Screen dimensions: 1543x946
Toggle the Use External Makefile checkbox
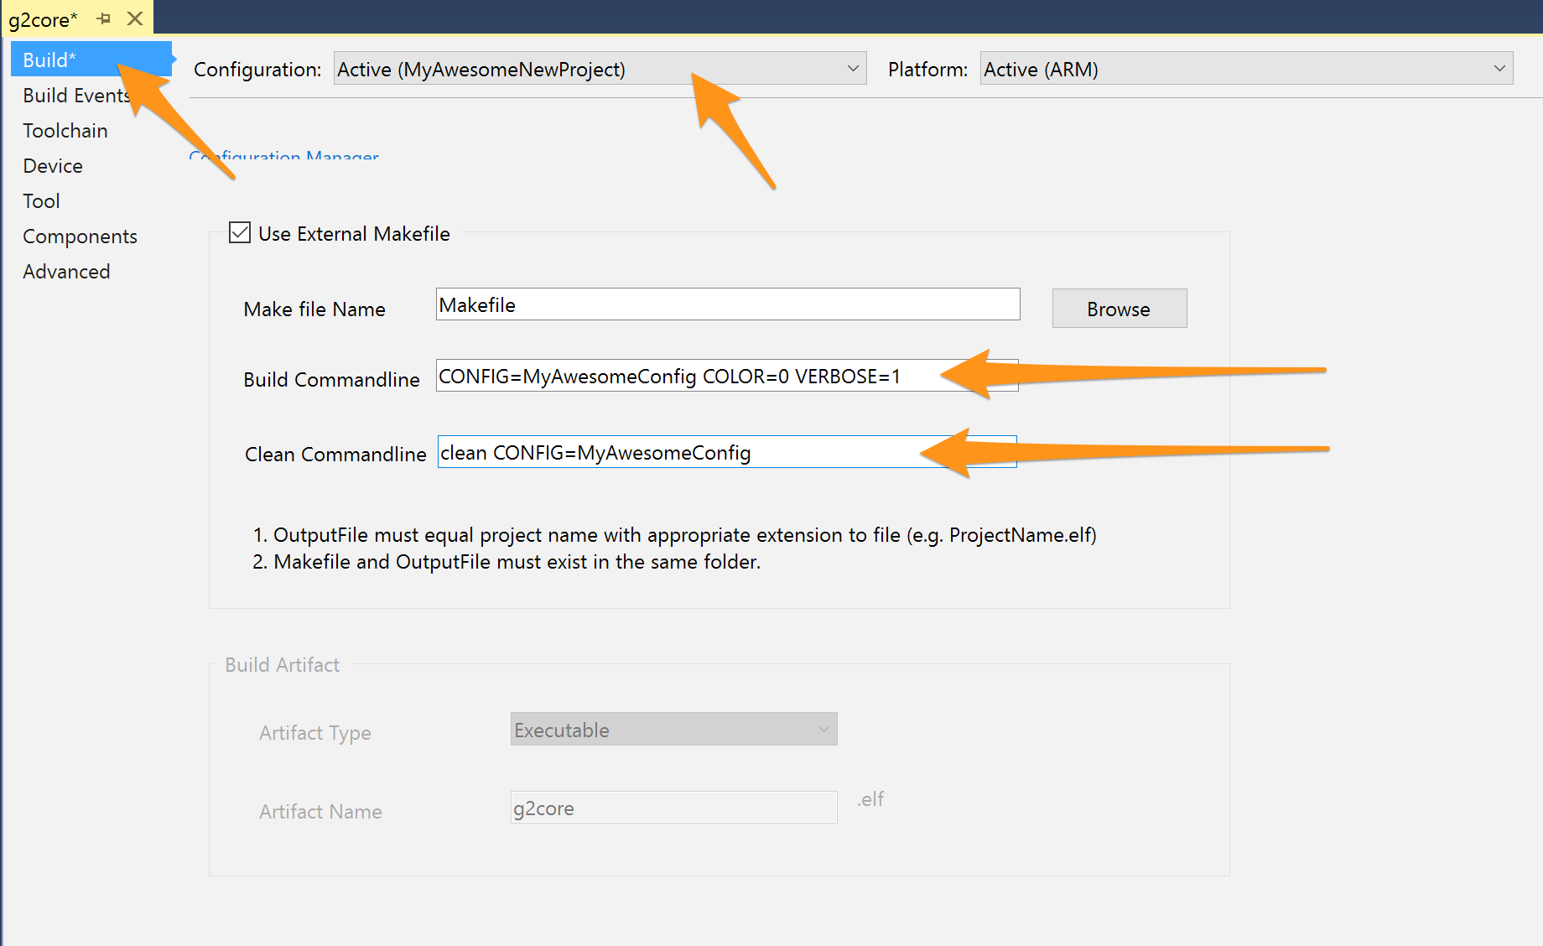coord(240,232)
